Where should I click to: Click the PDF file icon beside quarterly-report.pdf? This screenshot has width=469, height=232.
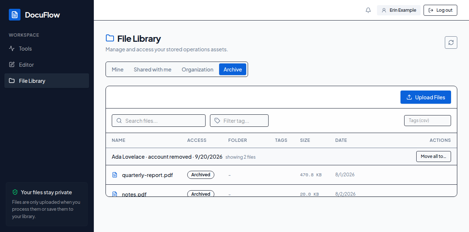coord(115,175)
